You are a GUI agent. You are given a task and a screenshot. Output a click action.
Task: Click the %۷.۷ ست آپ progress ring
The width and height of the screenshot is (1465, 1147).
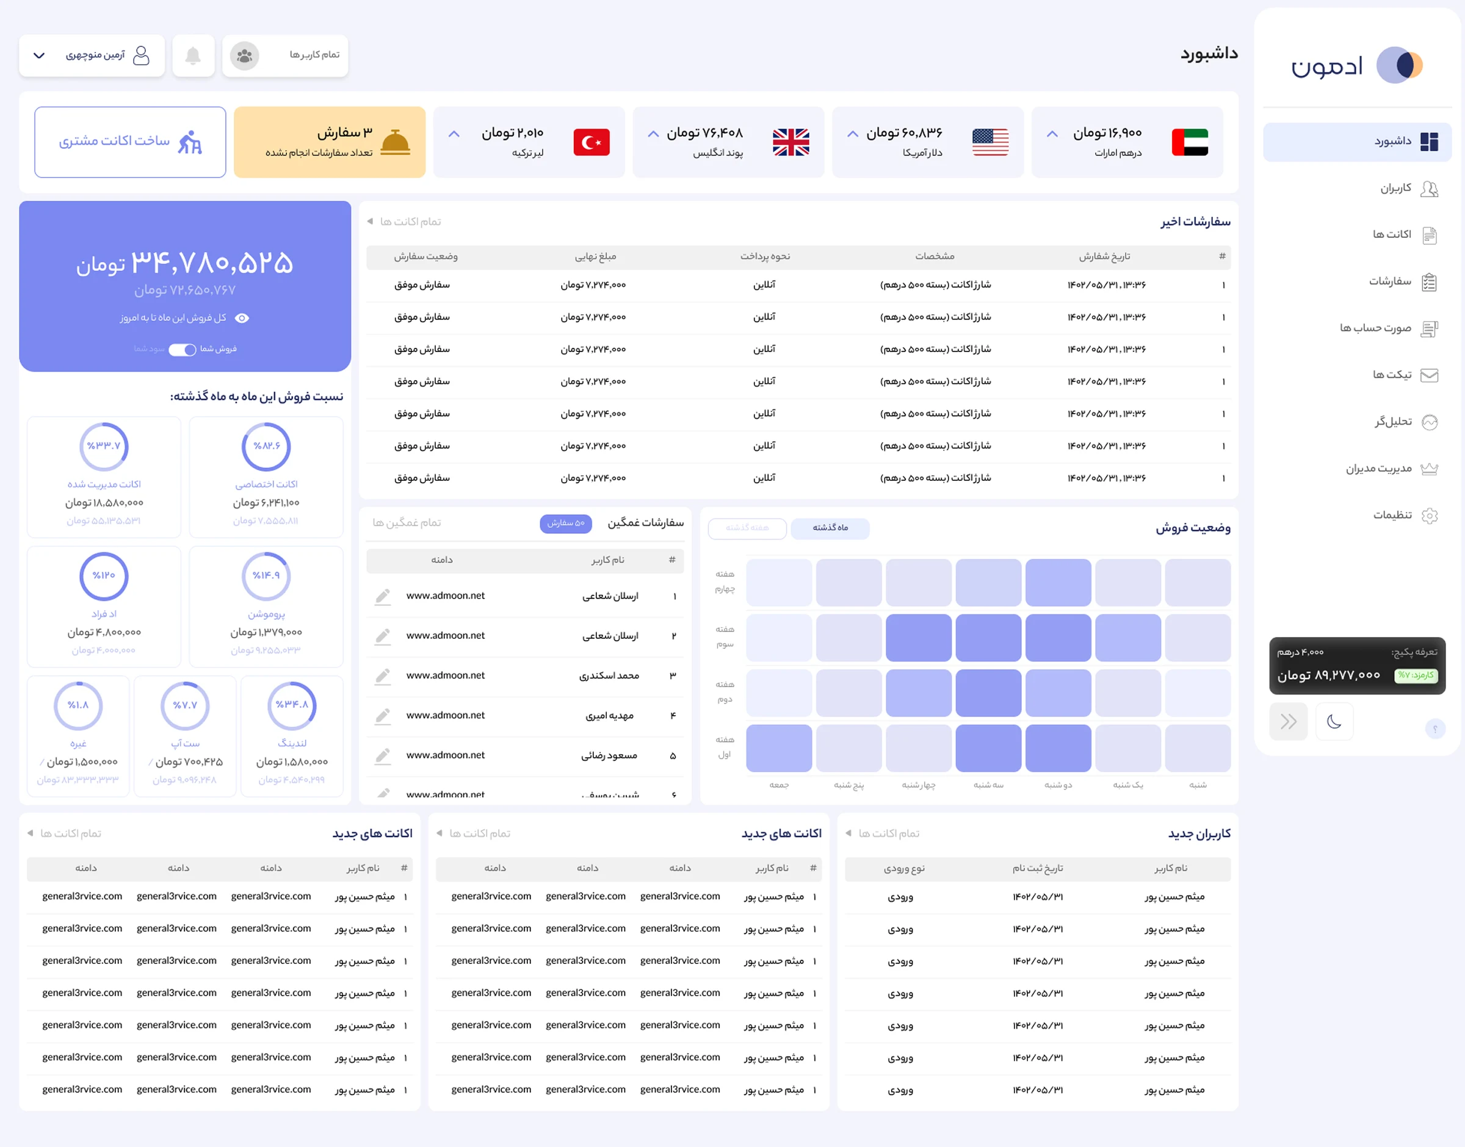(x=185, y=705)
